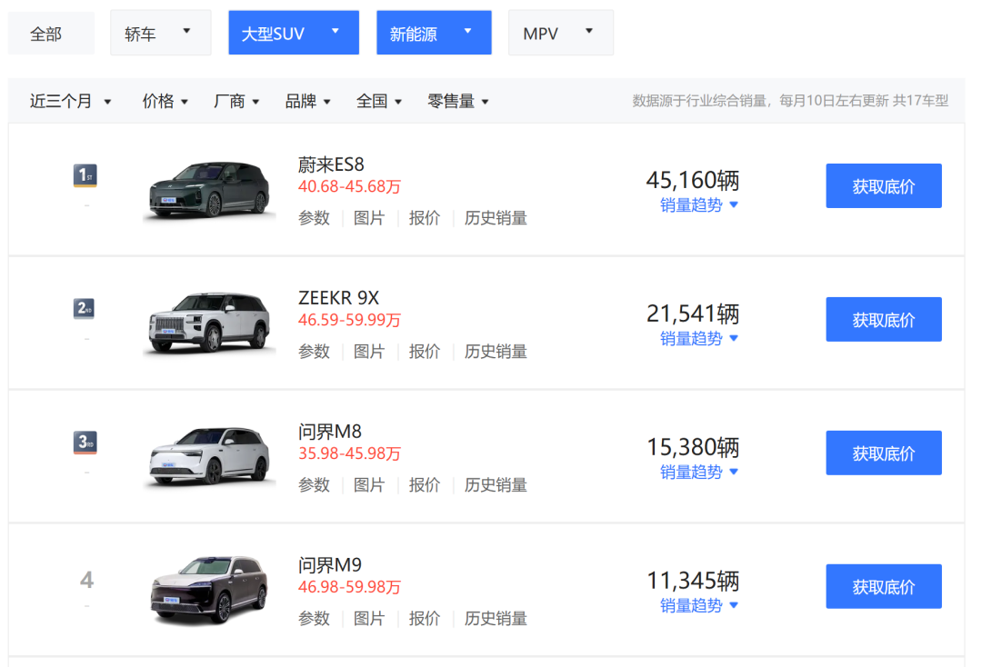The width and height of the screenshot is (982, 667).
Task: Open the 问界M9 car image
Action: [209, 590]
